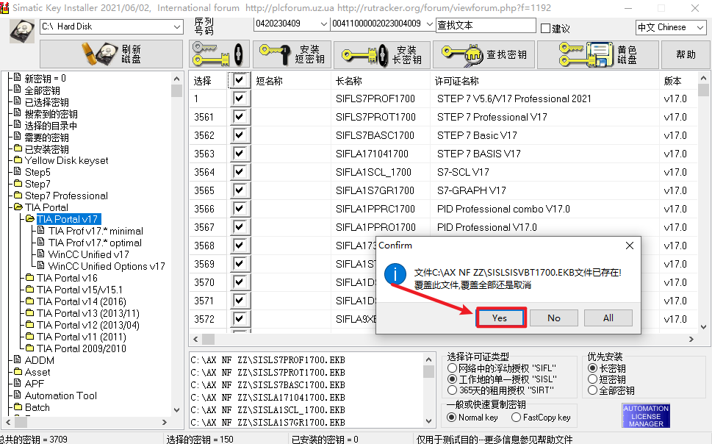Click the 帮助 help button
This screenshot has height=444, width=712.
(686, 54)
